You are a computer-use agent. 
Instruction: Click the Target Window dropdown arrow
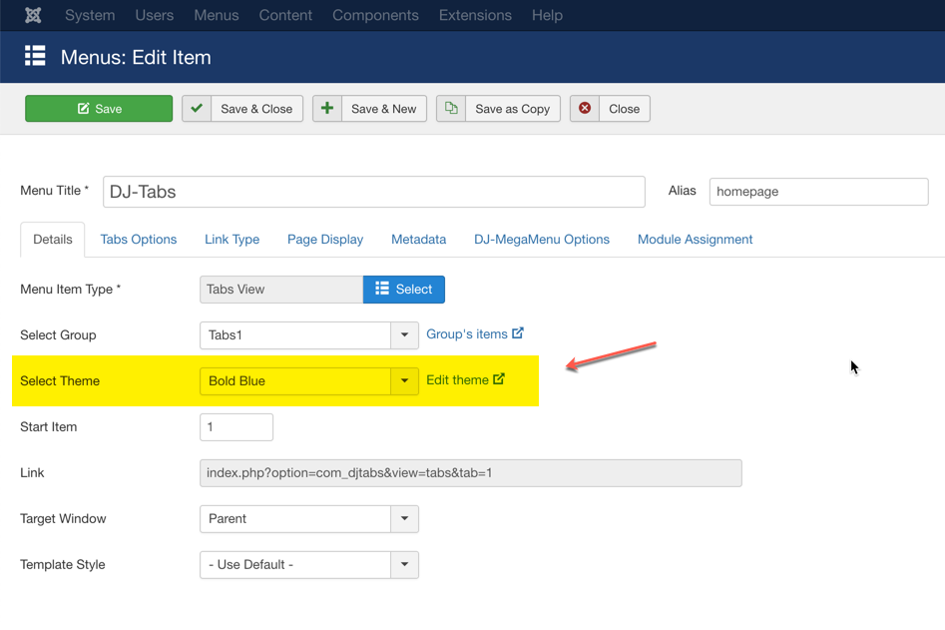pos(404,519)
